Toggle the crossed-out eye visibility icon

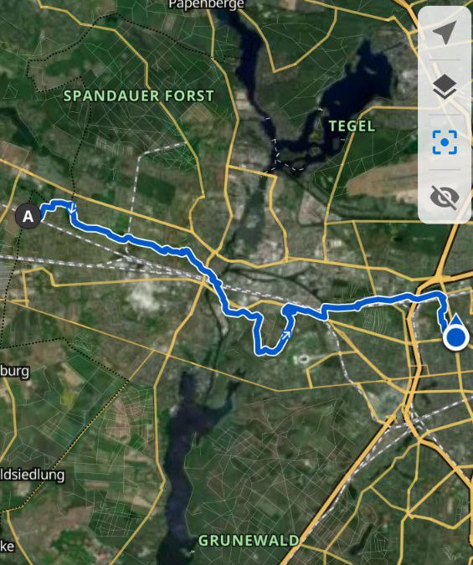pos(445,197)
